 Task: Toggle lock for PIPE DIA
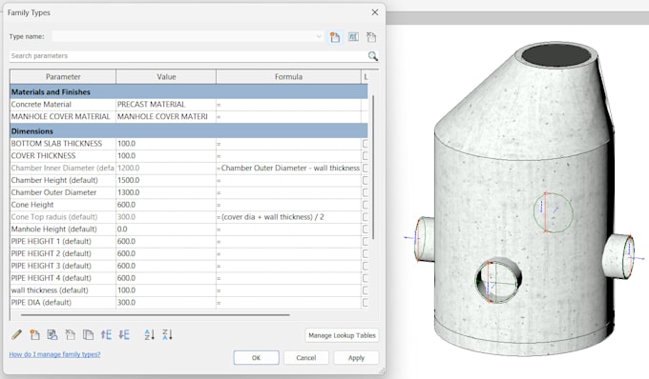tap(365, 303)
